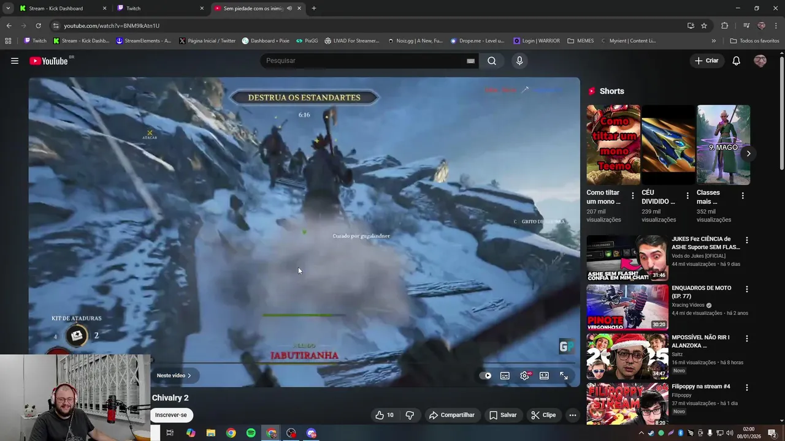Open 'Como tiltar um mono Teemo' short thumbnail
The width and height of the screenshot is (785, 441).
(613, 145)
